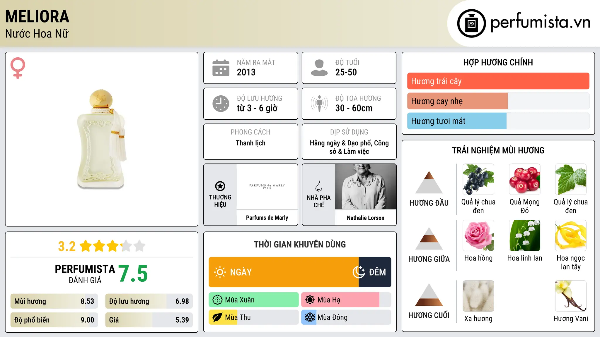Select the blackcurrant berries note image

pyautogui.click(x=478, y=179)
